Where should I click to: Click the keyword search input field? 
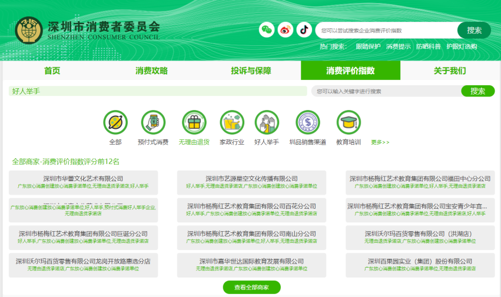[x=386, y=91]
